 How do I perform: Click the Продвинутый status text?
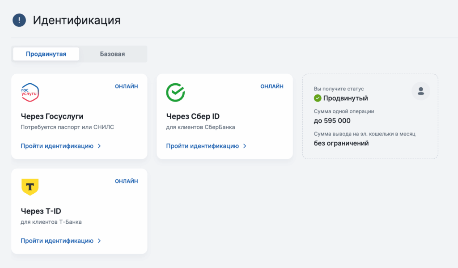click(346, 98)
